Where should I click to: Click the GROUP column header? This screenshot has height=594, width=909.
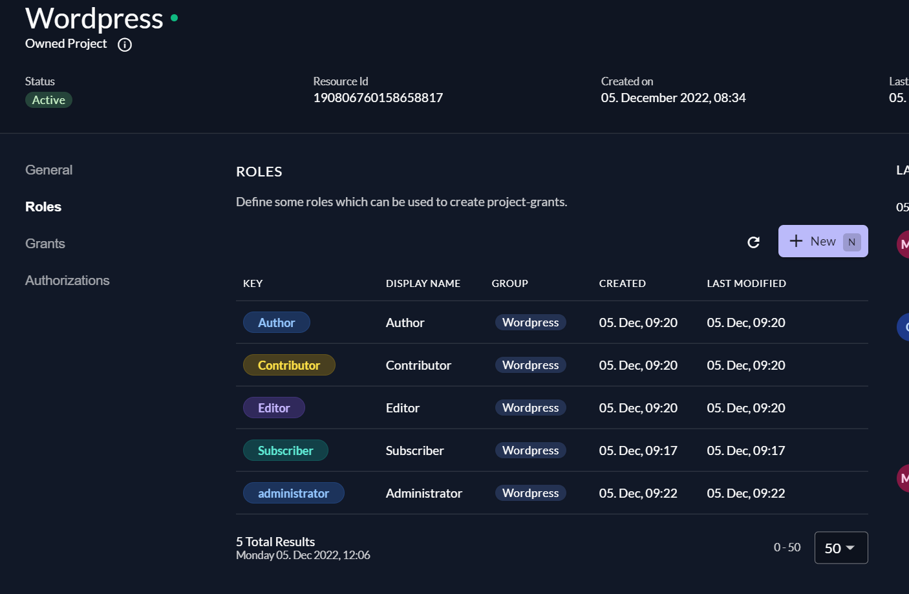(x=510, y=283)
